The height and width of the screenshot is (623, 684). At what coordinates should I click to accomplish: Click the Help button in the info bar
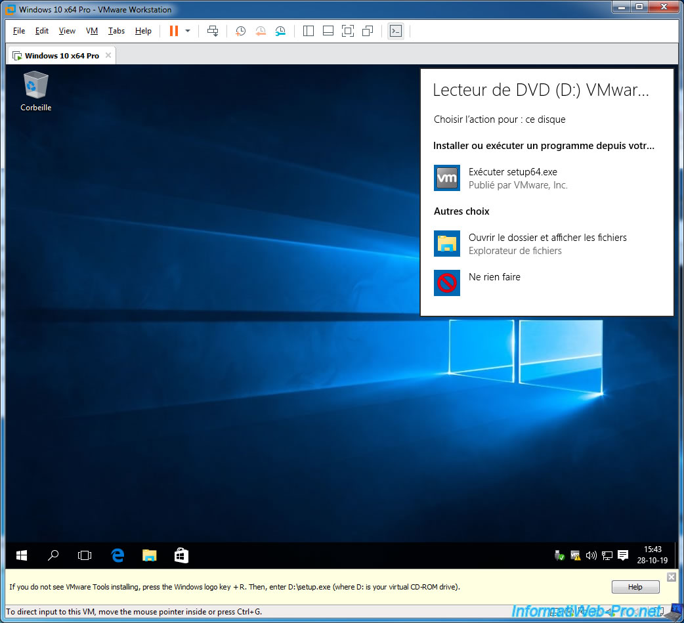tap(635, 588)
